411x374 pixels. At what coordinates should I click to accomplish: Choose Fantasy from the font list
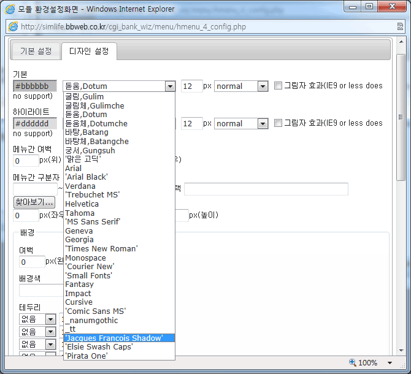pyautogui.click(x=119, y=284)
